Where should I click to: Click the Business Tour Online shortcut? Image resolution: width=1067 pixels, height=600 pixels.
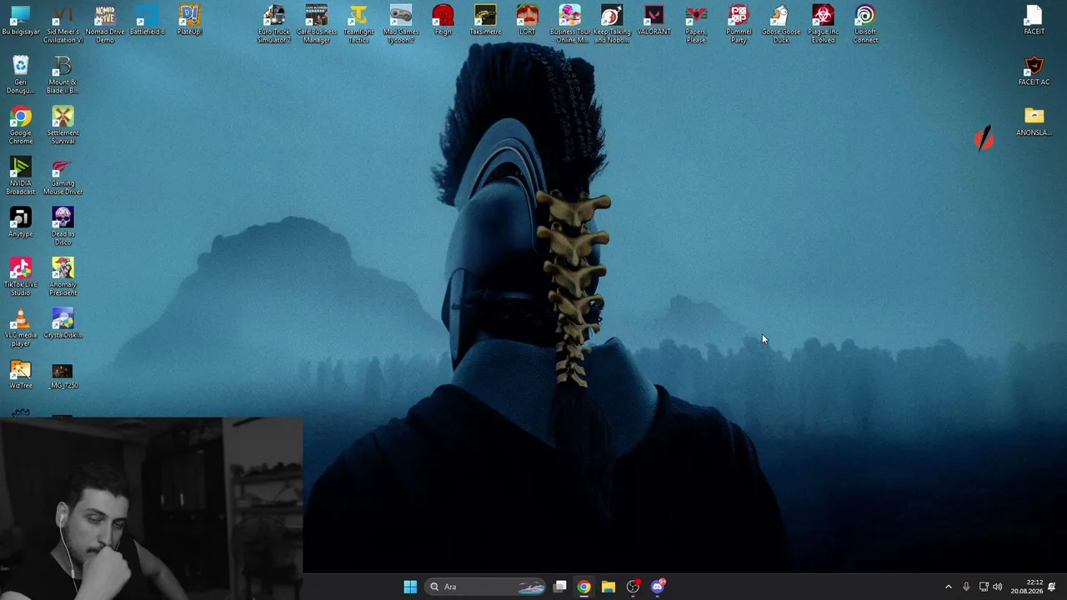(x=569, y=23)
